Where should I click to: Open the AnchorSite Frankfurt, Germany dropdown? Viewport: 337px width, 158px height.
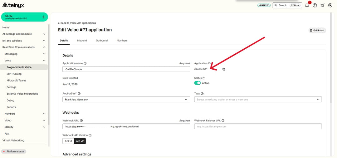(x=126, y=100)
